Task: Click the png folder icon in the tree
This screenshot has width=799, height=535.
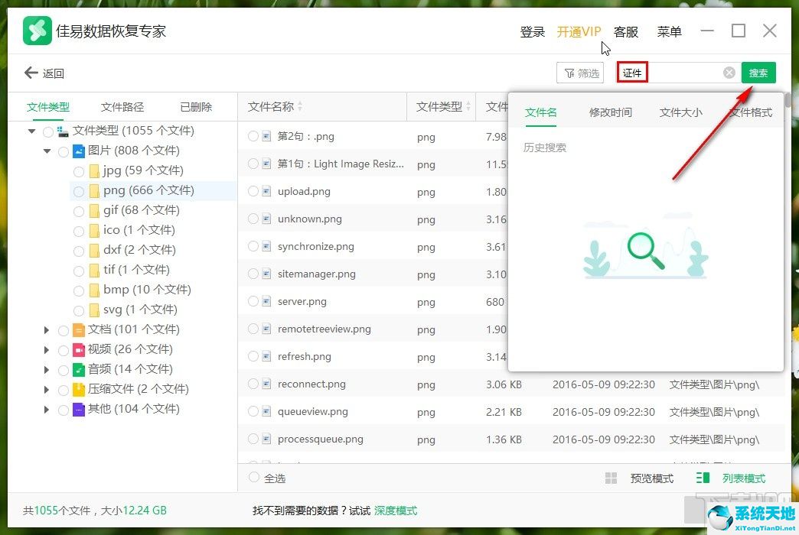Action: 94,190
